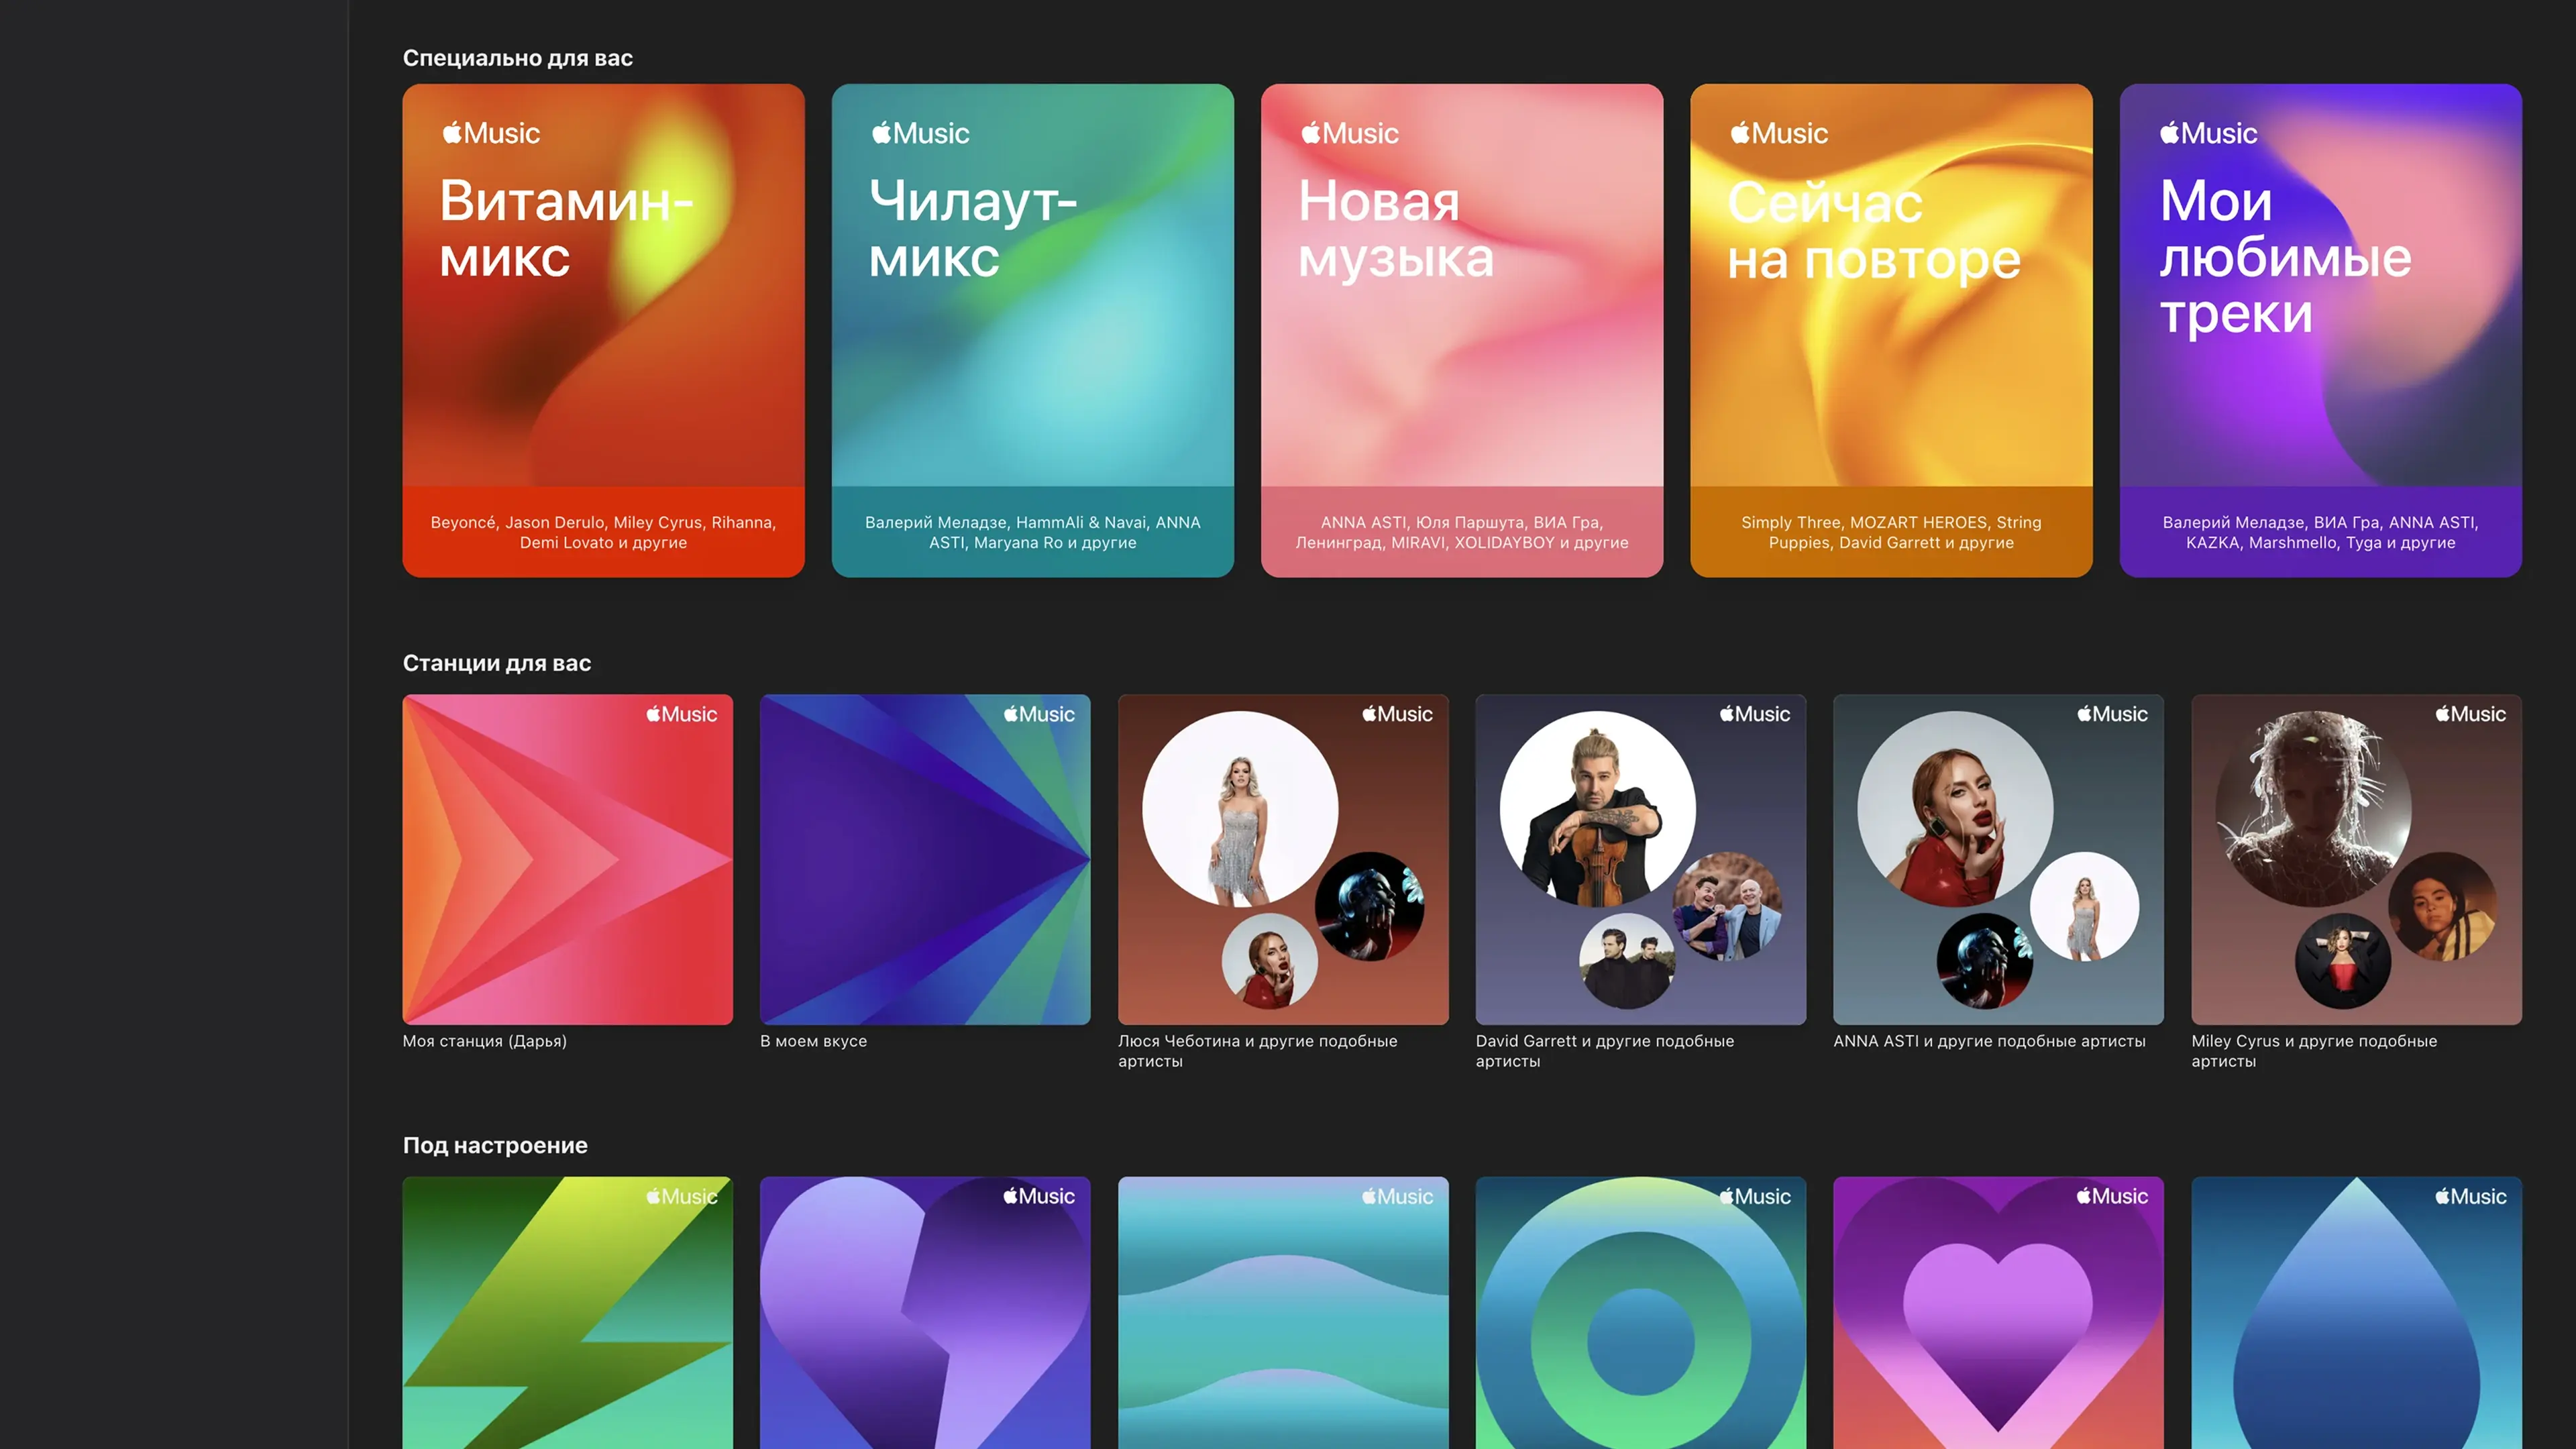
Task: Pick the purple heart mood tile
Action: tap(1998, 1312)
